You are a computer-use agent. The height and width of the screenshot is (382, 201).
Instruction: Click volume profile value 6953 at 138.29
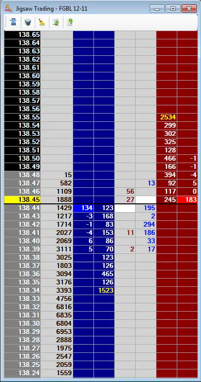[57, 332]
